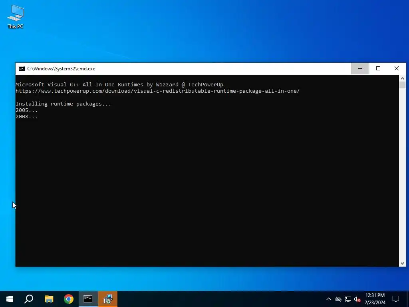Click the C:\Windows\System32\cmd.exe title text

[61, 69]
